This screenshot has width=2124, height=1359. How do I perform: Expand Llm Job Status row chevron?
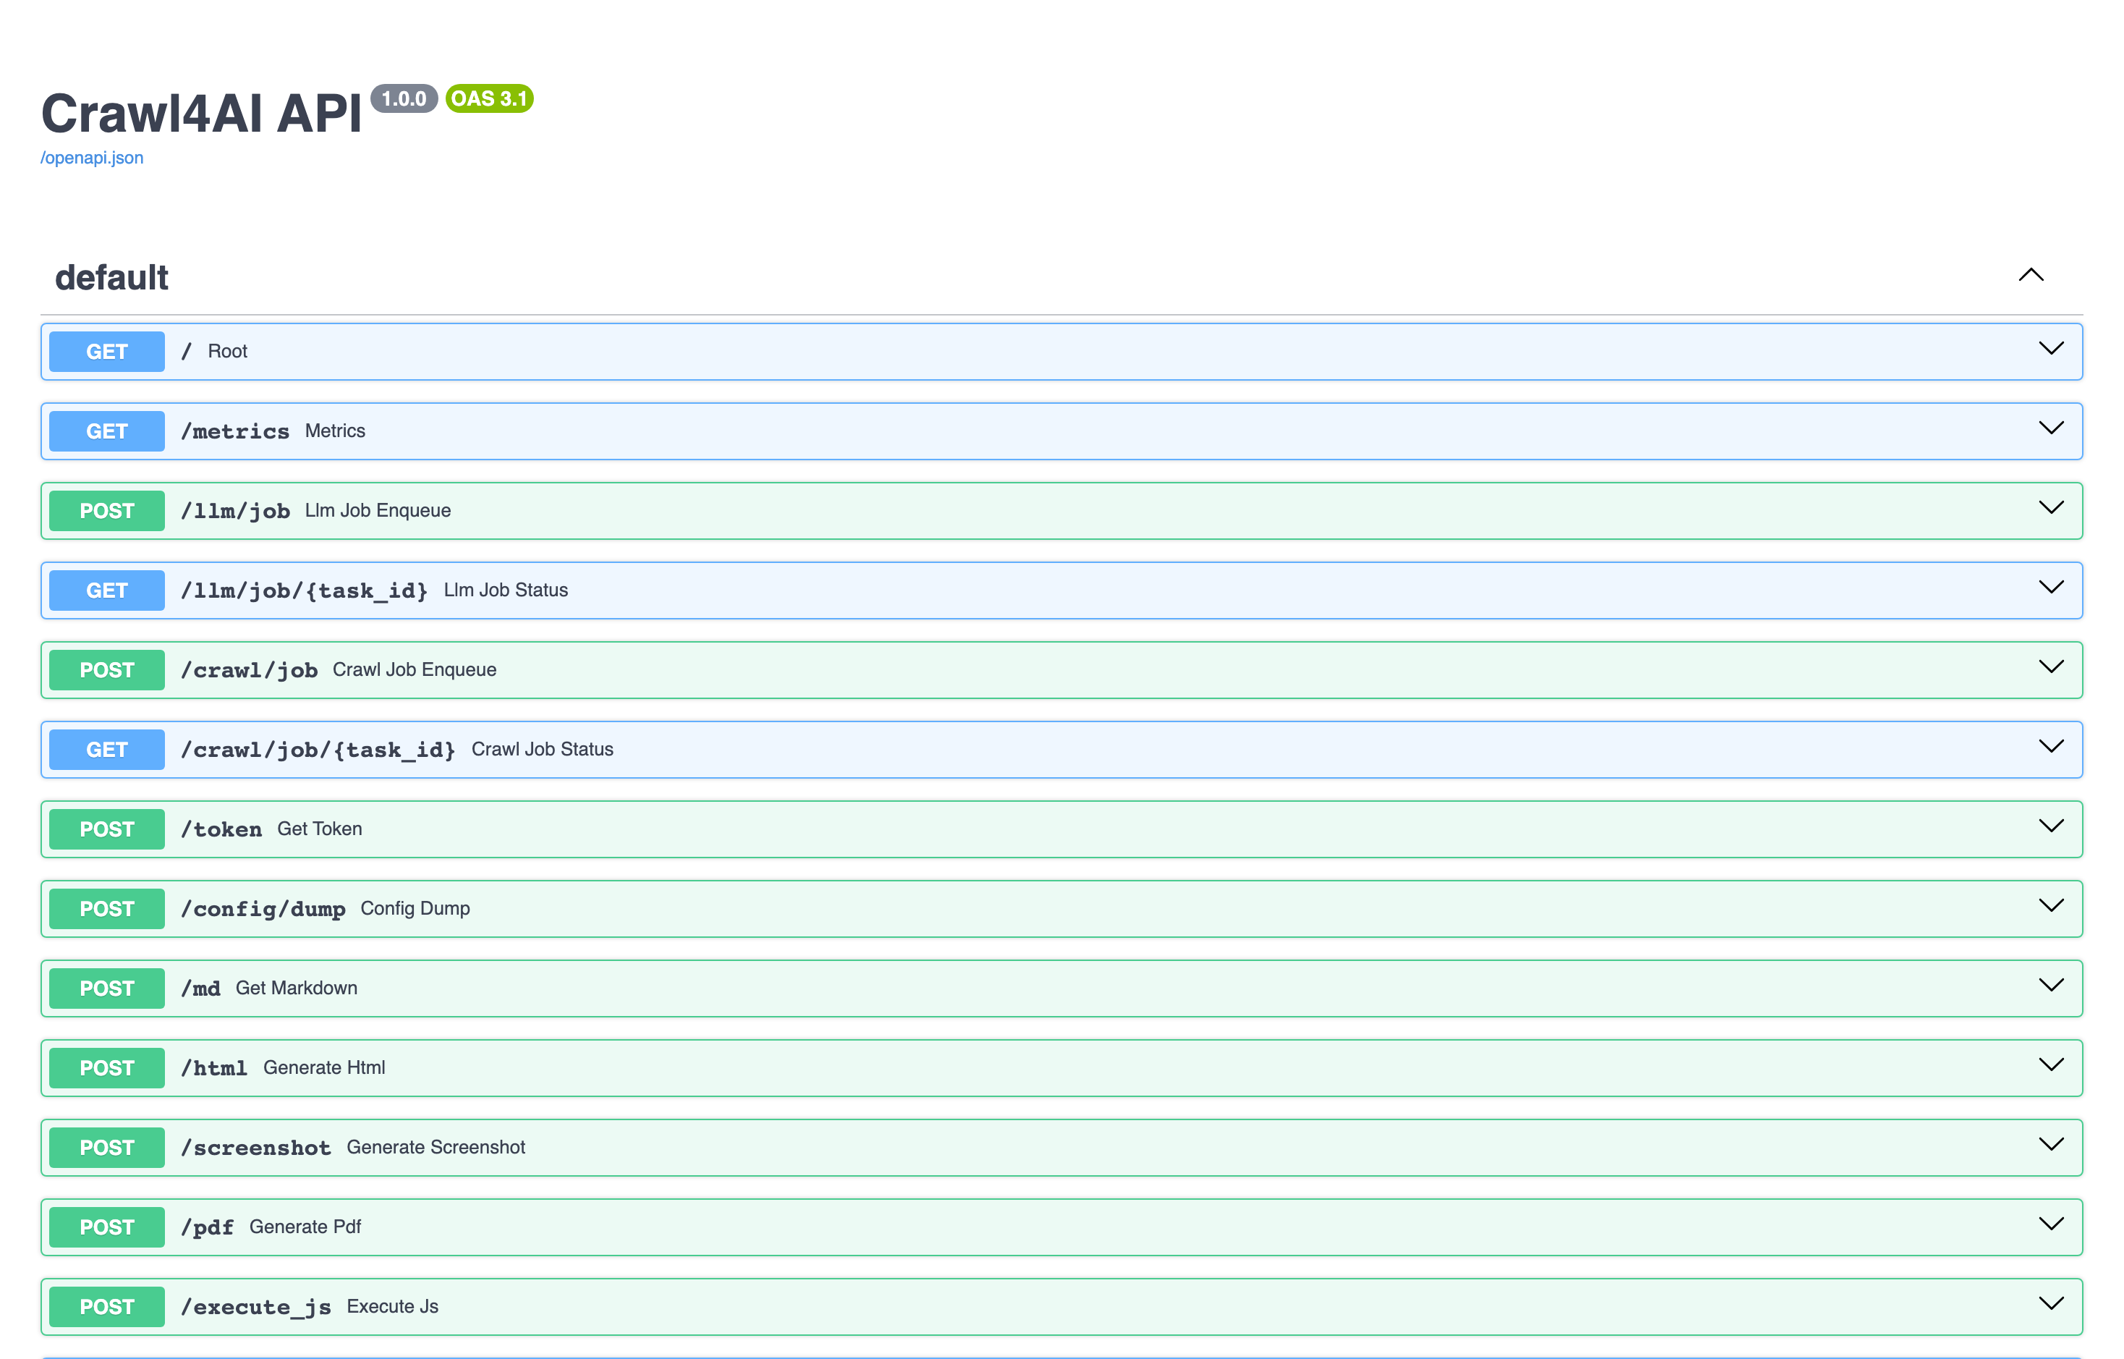coord(2051,587)
